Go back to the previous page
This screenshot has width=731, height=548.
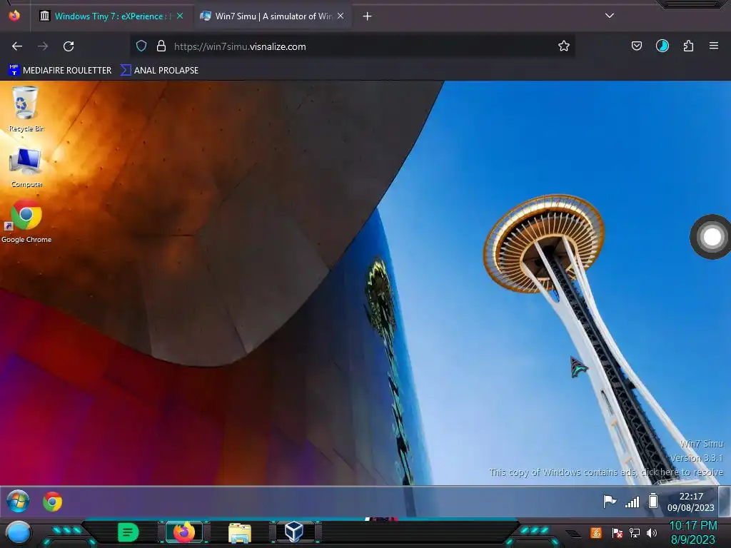[17, 46]
